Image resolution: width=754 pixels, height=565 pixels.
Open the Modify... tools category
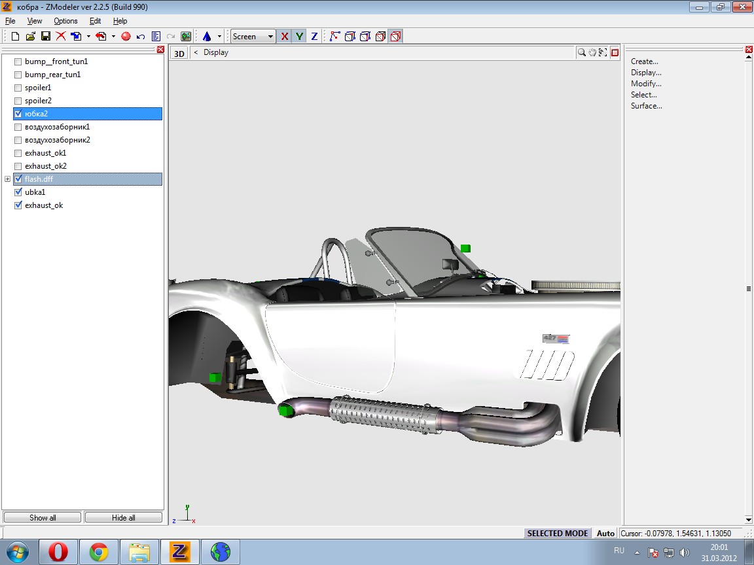pyautogui.click(x=646, y=84)
